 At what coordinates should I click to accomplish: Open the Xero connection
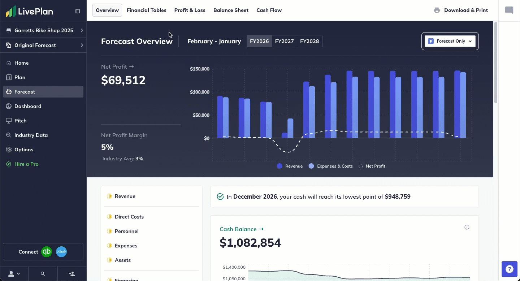pyautogui.click(x=61, y=252)
